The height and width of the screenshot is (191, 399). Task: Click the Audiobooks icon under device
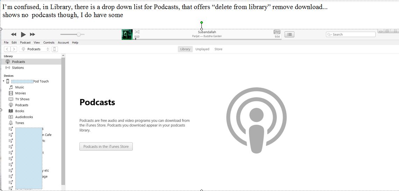11,117
